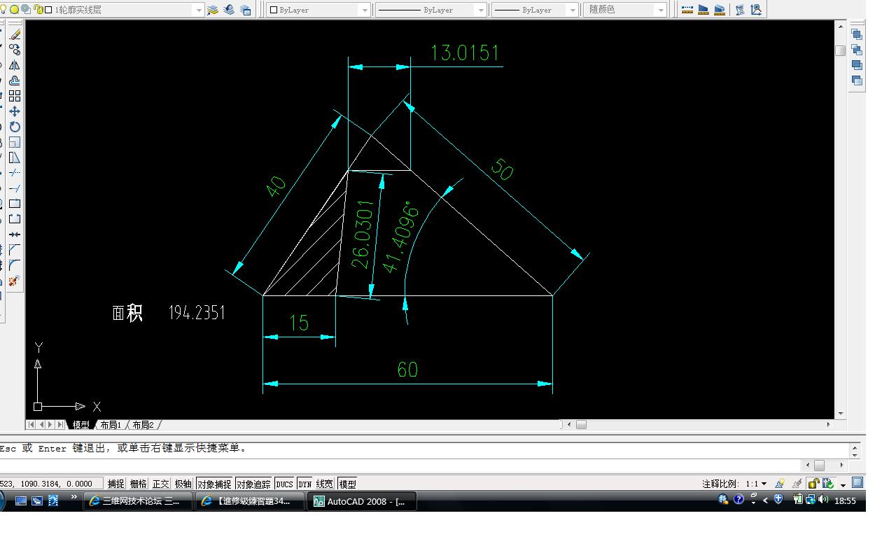
Task: Select the Copy objects tool
Action: [15, 50]
